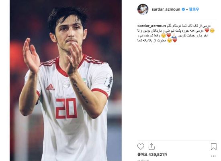The height and width of the screenshot is (161, 221).
Task: Click the number 20 on the jersey
Action: pyautogui.click(x=66, y=108)
